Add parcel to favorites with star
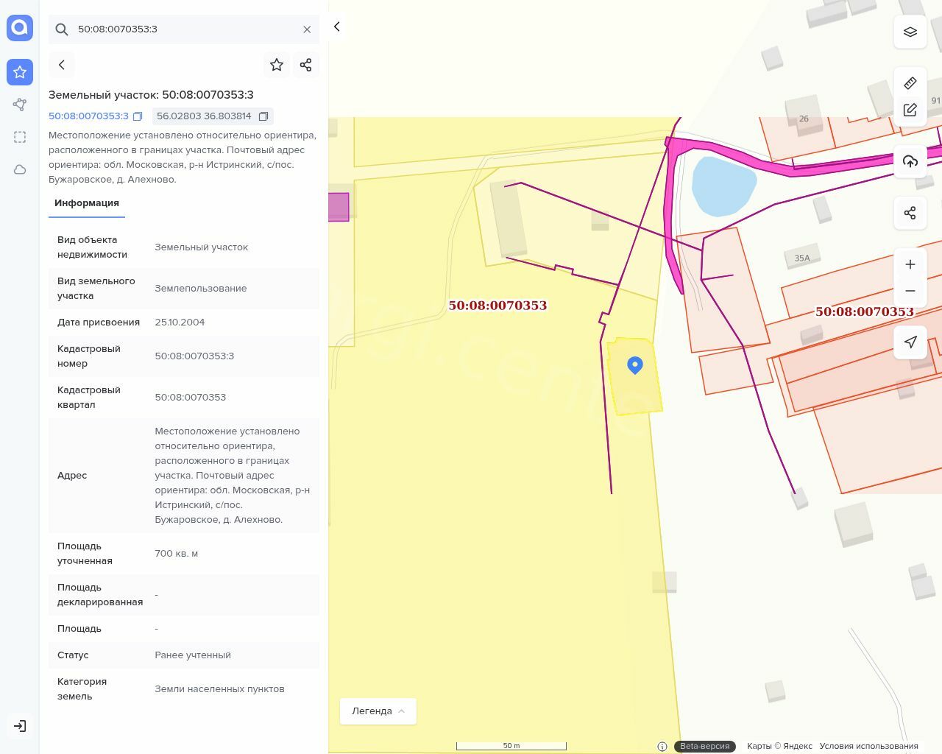The width and height of the screenshot is (942, 754). 277,65
